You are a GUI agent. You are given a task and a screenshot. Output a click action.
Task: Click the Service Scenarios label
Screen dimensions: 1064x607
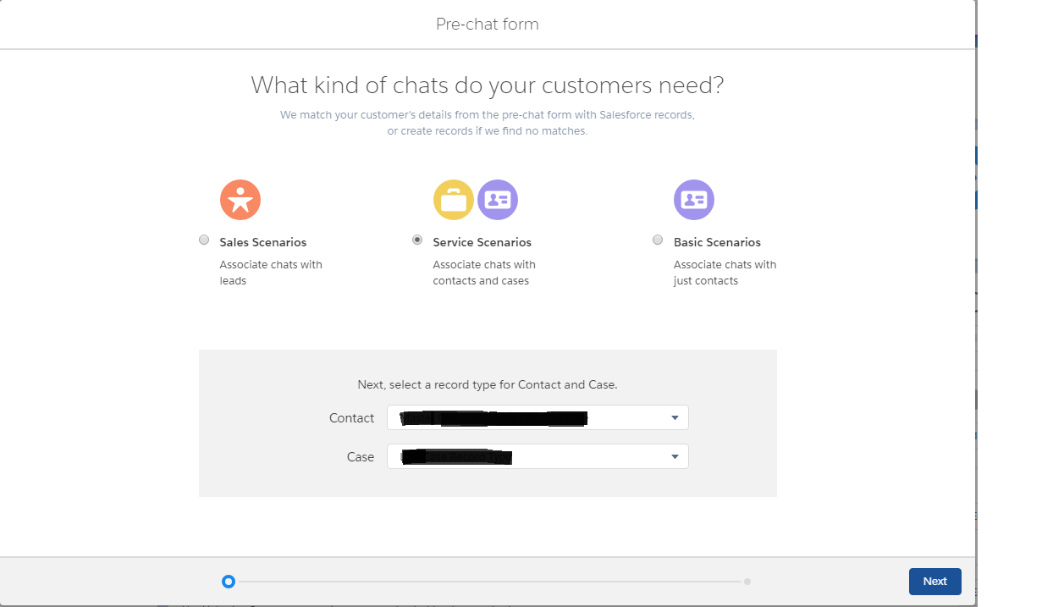[482, 242]
